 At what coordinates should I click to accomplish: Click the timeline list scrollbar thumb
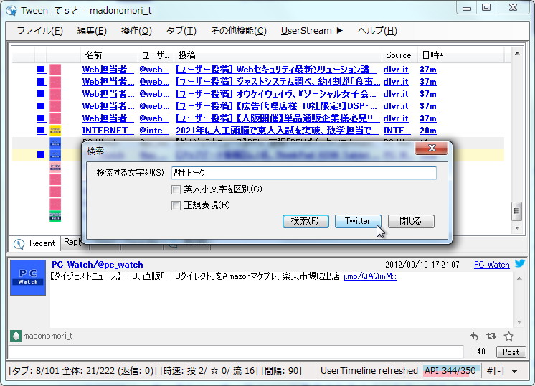(x=516, y=211)
